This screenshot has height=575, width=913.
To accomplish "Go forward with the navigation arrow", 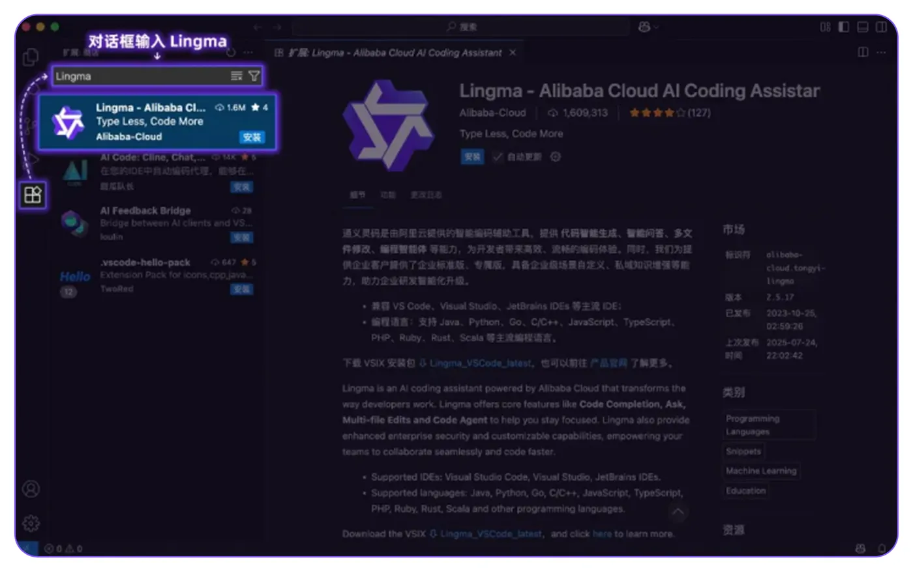I will (278, 27).
